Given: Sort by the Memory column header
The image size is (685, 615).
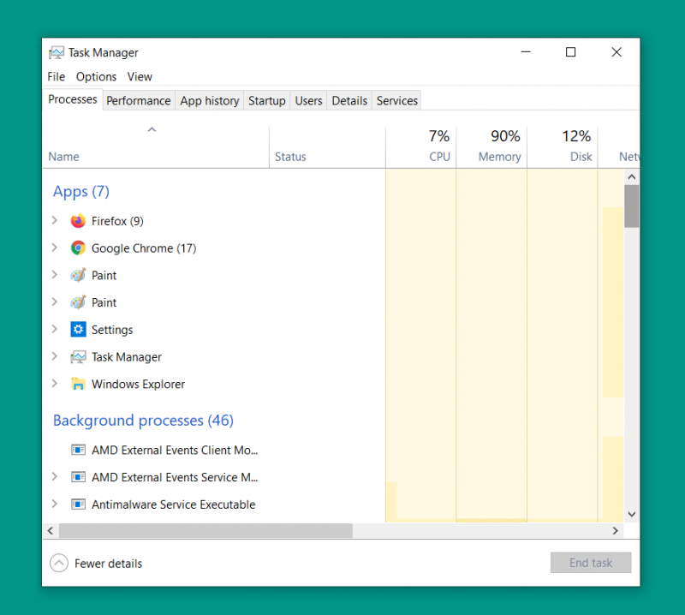Looking at the screenshot, I should tap(491, 146).
